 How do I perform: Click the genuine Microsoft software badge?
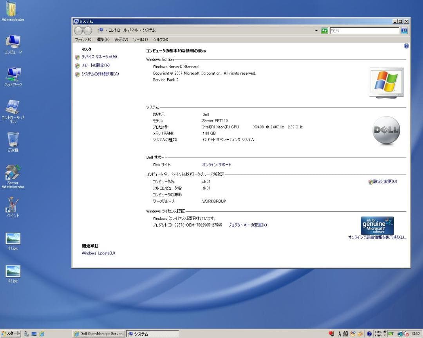[377, 225]
